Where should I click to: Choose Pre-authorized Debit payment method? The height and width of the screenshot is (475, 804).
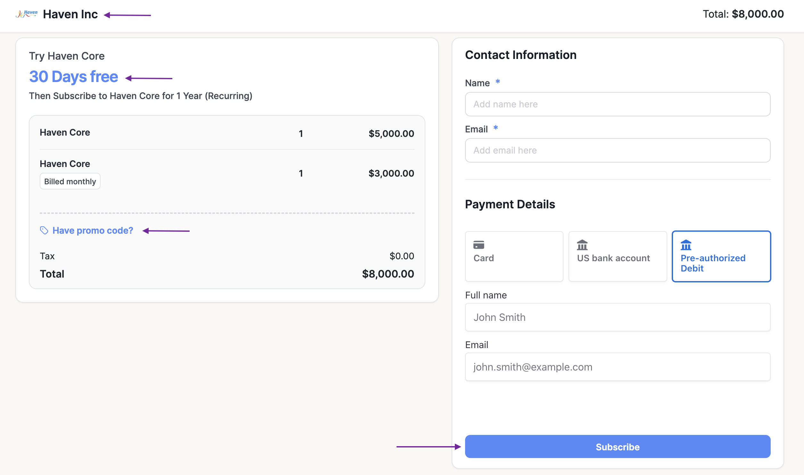[x=721, y=256]
